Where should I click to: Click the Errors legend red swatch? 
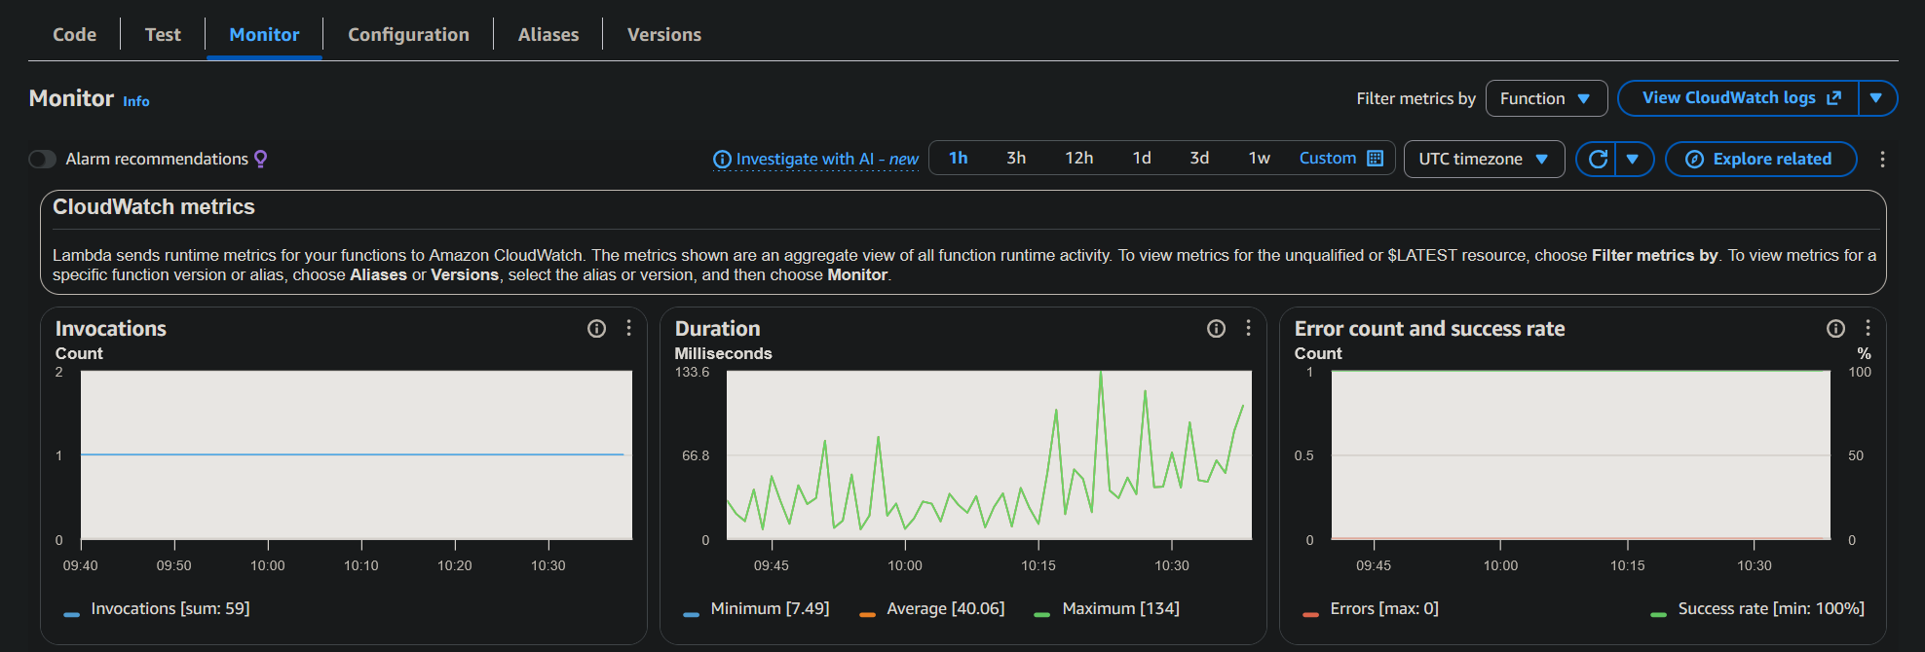pyautogui.click(x=1310, y=614)
